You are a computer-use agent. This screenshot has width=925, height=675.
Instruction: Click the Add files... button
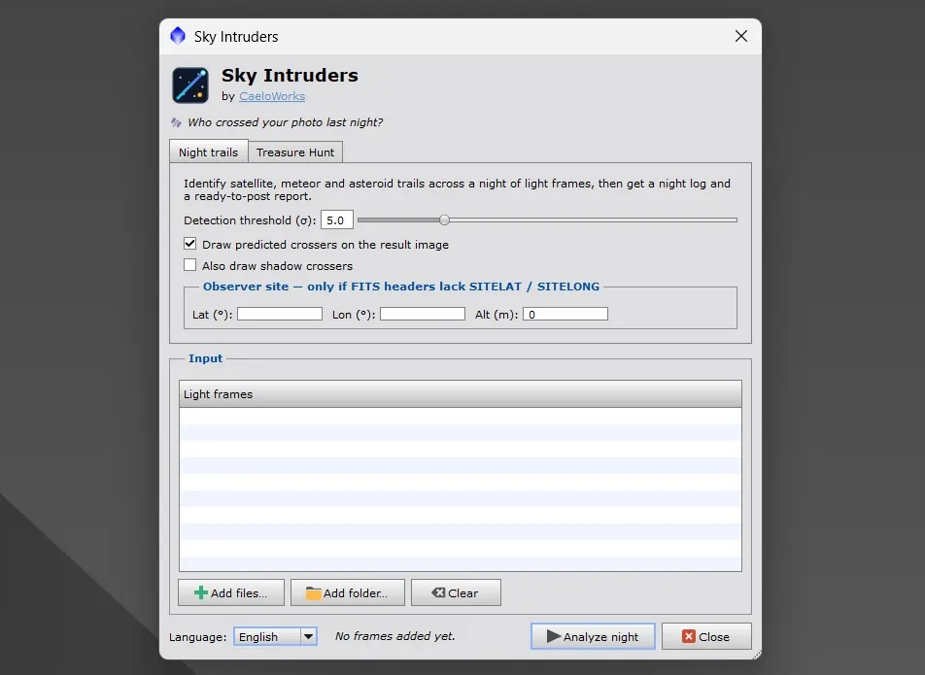point(231,592)
